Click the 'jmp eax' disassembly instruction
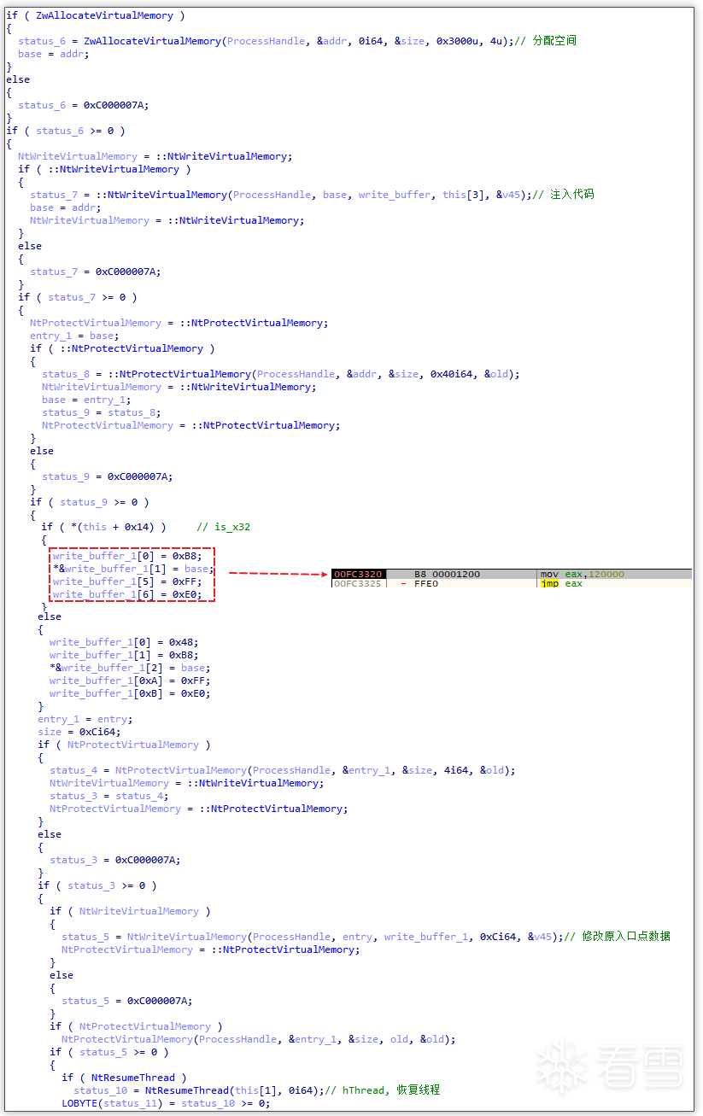The height and width of the screenshot is (1116, 703). pyautogui.click(x=561, y=584)
